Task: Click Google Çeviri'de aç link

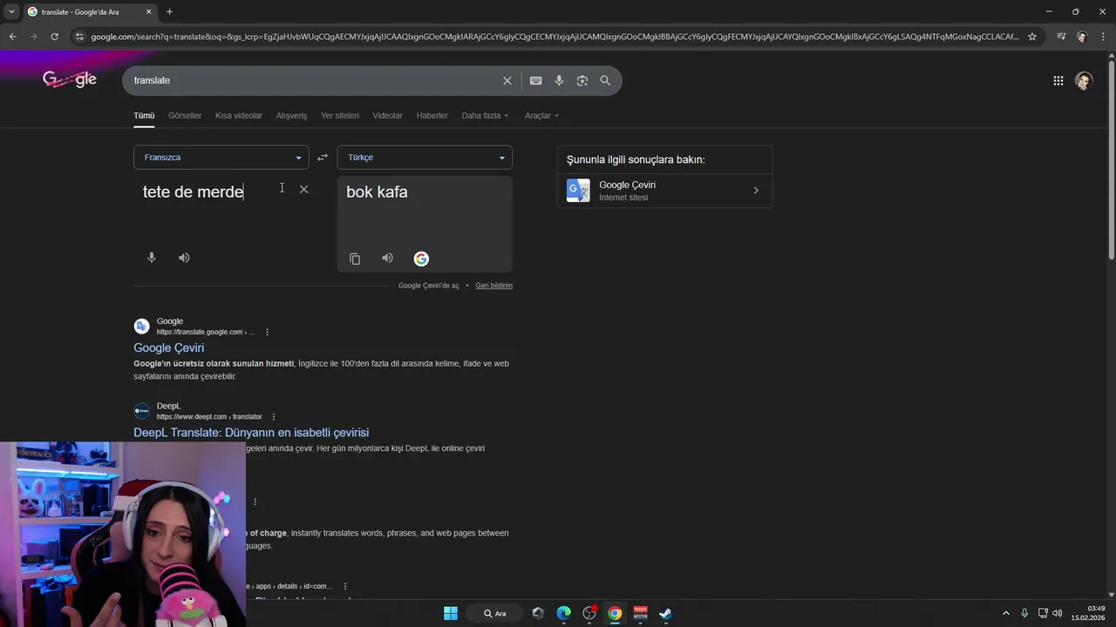Action: [x=429, y=286]
